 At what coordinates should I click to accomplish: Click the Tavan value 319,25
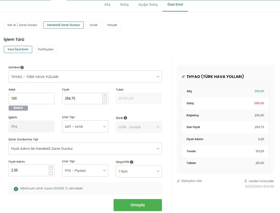point(260,151)
